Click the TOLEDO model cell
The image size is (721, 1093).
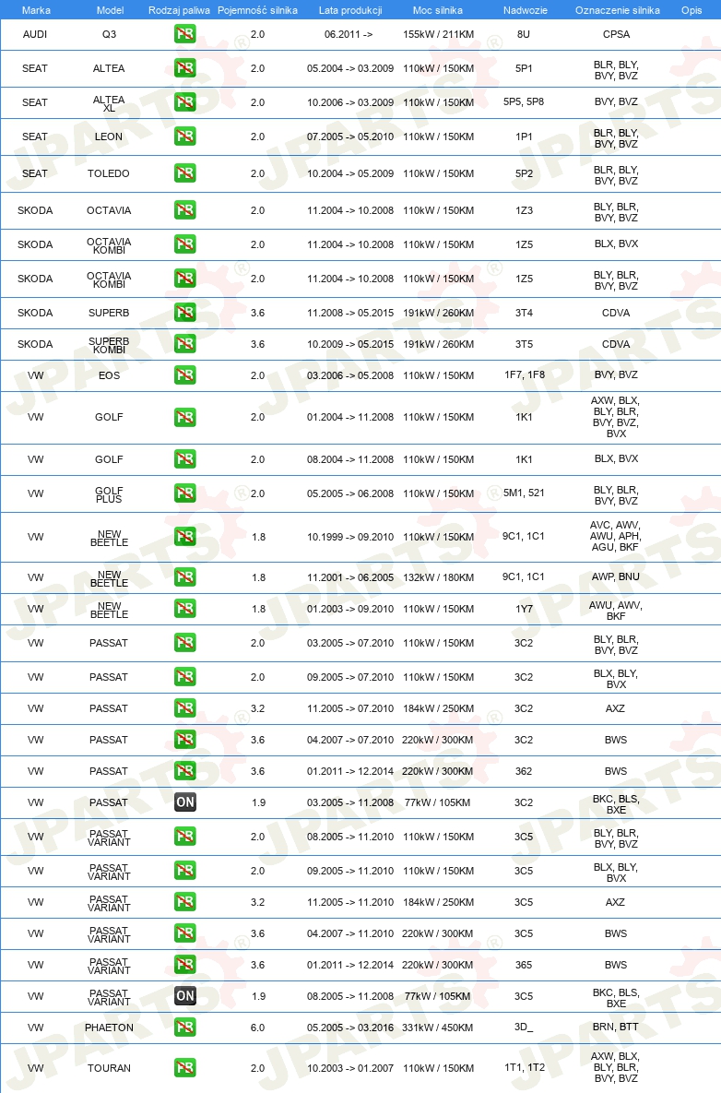(x=109, y=173)
